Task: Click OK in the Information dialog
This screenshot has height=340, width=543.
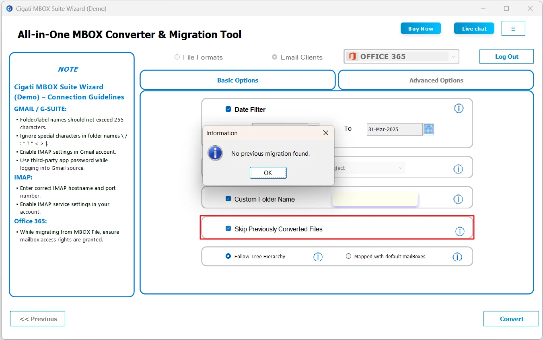Action: coord(268,173)
